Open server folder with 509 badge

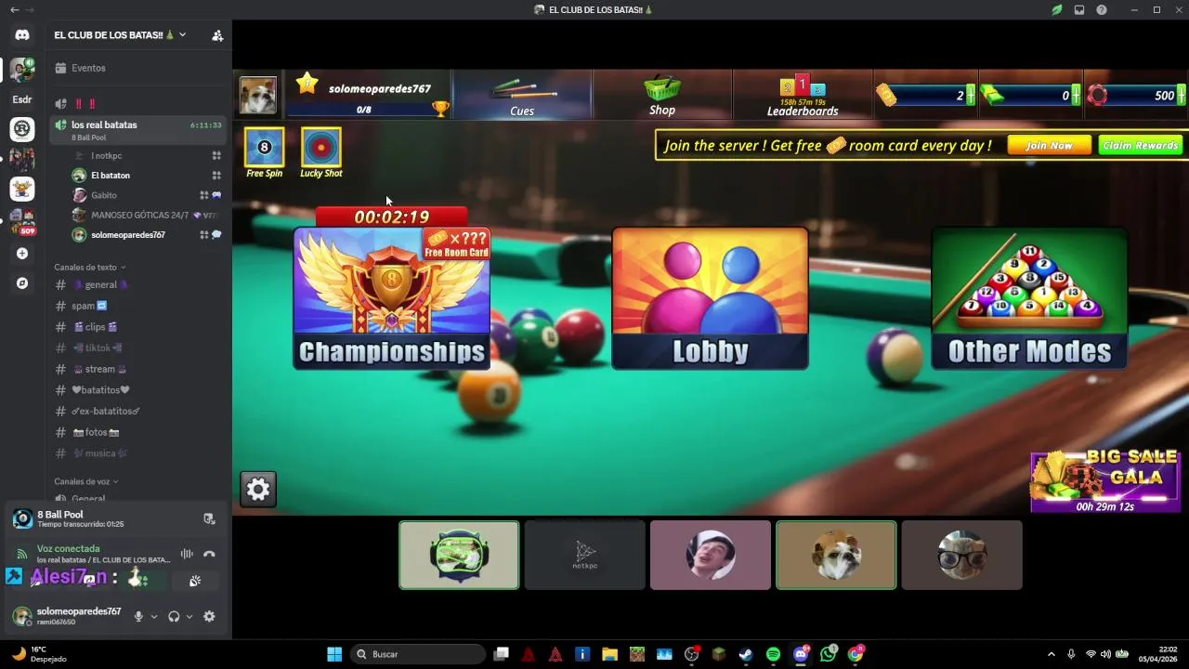22,222
